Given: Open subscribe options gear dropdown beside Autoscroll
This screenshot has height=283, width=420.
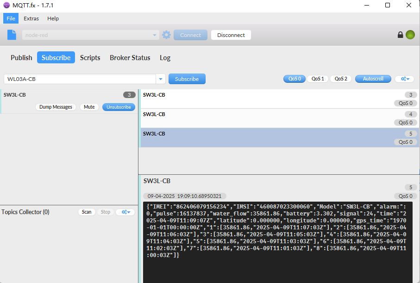Looking at the screenshot, I should pos(405,79).
